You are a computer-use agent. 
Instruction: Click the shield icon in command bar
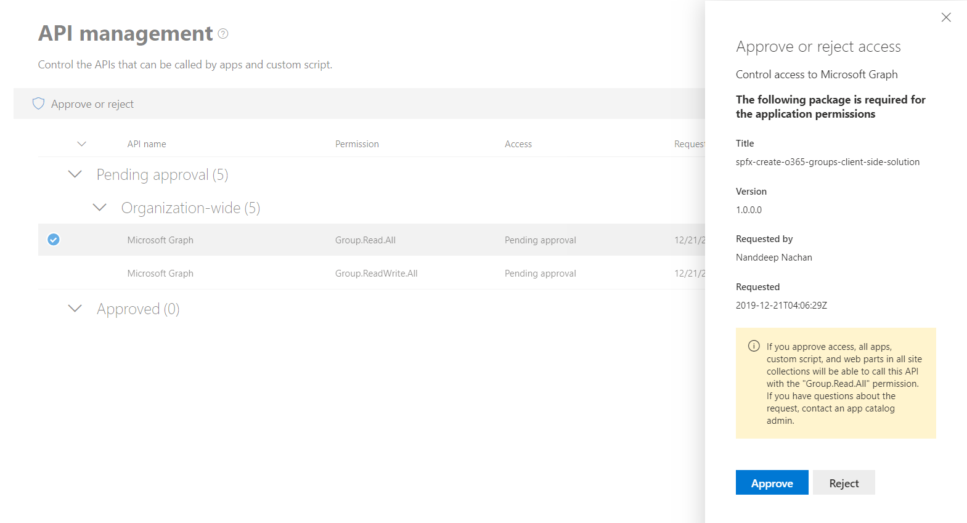coord(38,103)
